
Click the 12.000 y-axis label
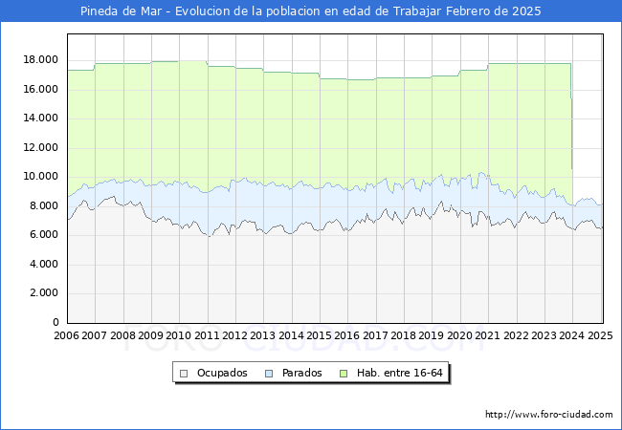(x=40, y=148)
